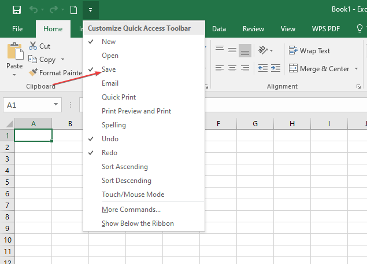This screenshot has height=264, width=367.
Task: Open the Copy dropdown arrow
Action: point(62,60)
